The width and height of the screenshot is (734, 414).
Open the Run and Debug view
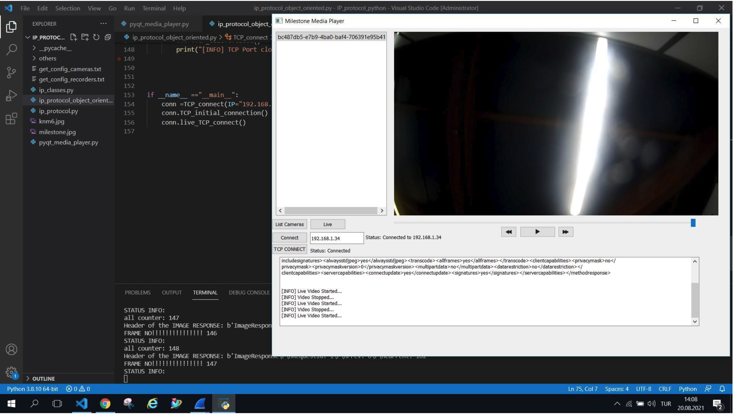point(11,96)
